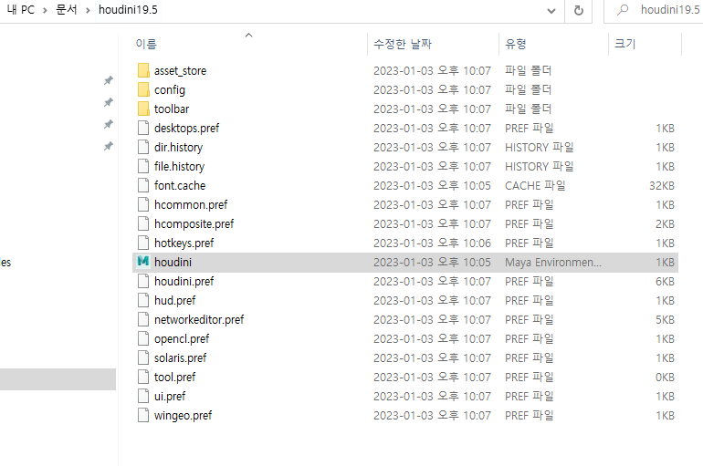Sort by the 유형 column header
This screenshot has width=703, height=466.
(516, 44)
